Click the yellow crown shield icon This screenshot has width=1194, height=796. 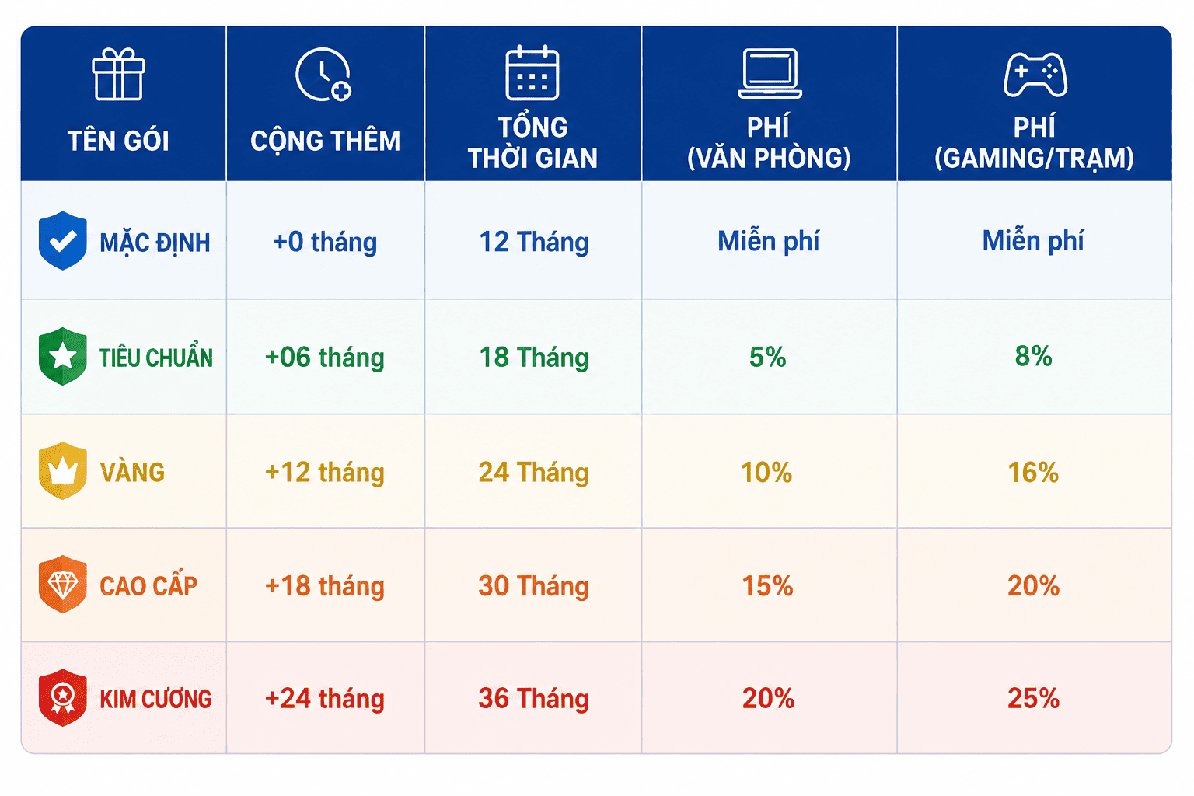(63, 470)
